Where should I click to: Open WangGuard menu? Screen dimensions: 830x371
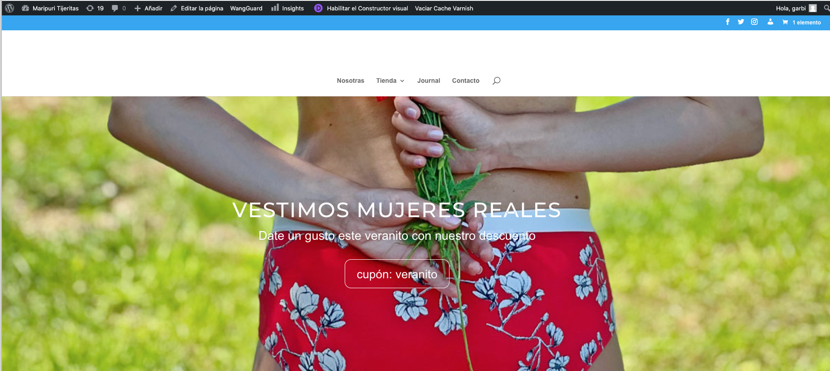tap(246, 8)
